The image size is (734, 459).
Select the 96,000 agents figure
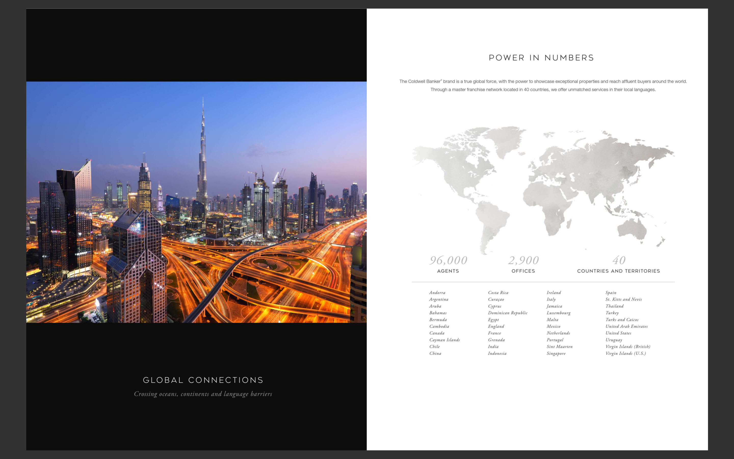coord(448,260)
